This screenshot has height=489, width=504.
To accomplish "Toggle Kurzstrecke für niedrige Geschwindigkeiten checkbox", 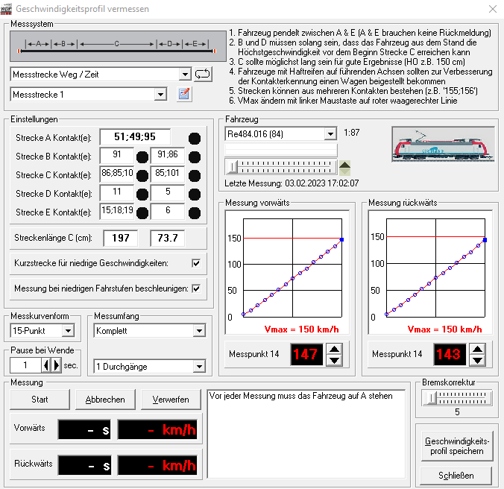I will pyautogui.click(x=196, y=263).
